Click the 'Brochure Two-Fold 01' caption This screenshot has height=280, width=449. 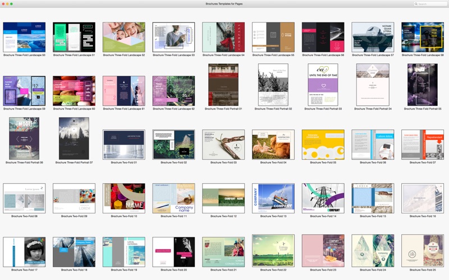[x=123, y=162]
